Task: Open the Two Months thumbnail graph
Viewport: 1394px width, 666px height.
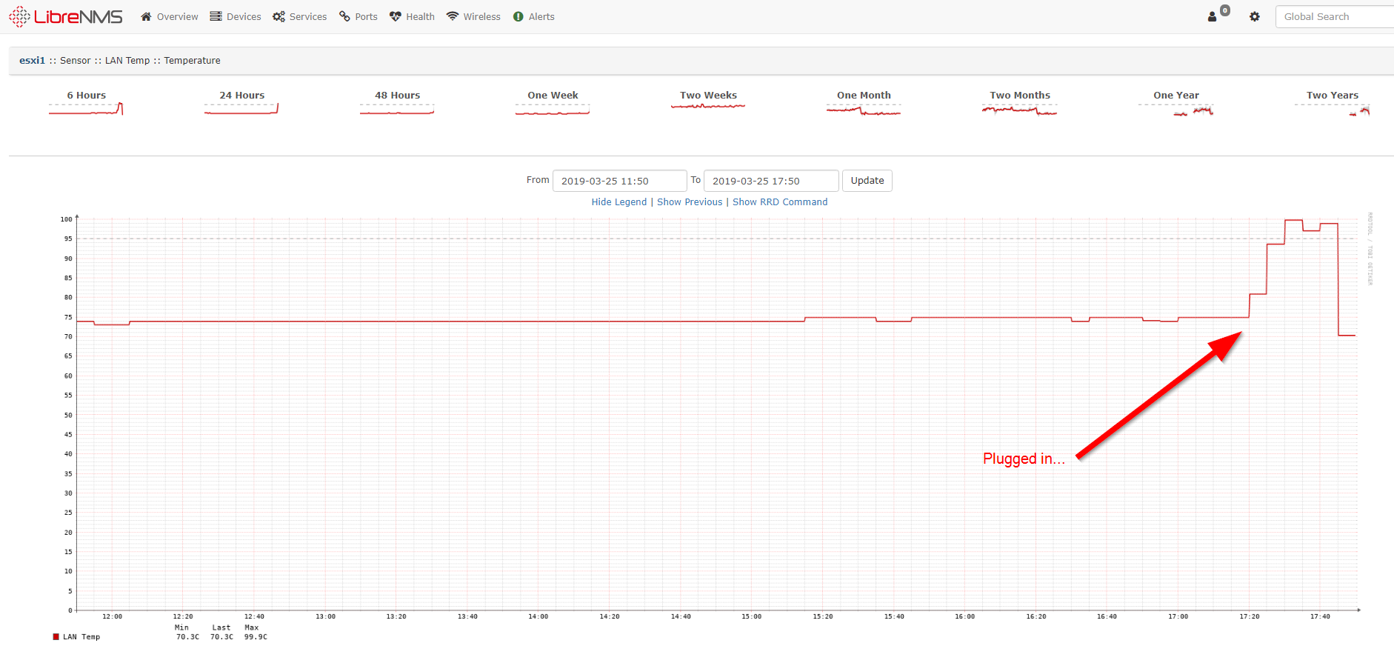Action: (x=1020, y=109)
